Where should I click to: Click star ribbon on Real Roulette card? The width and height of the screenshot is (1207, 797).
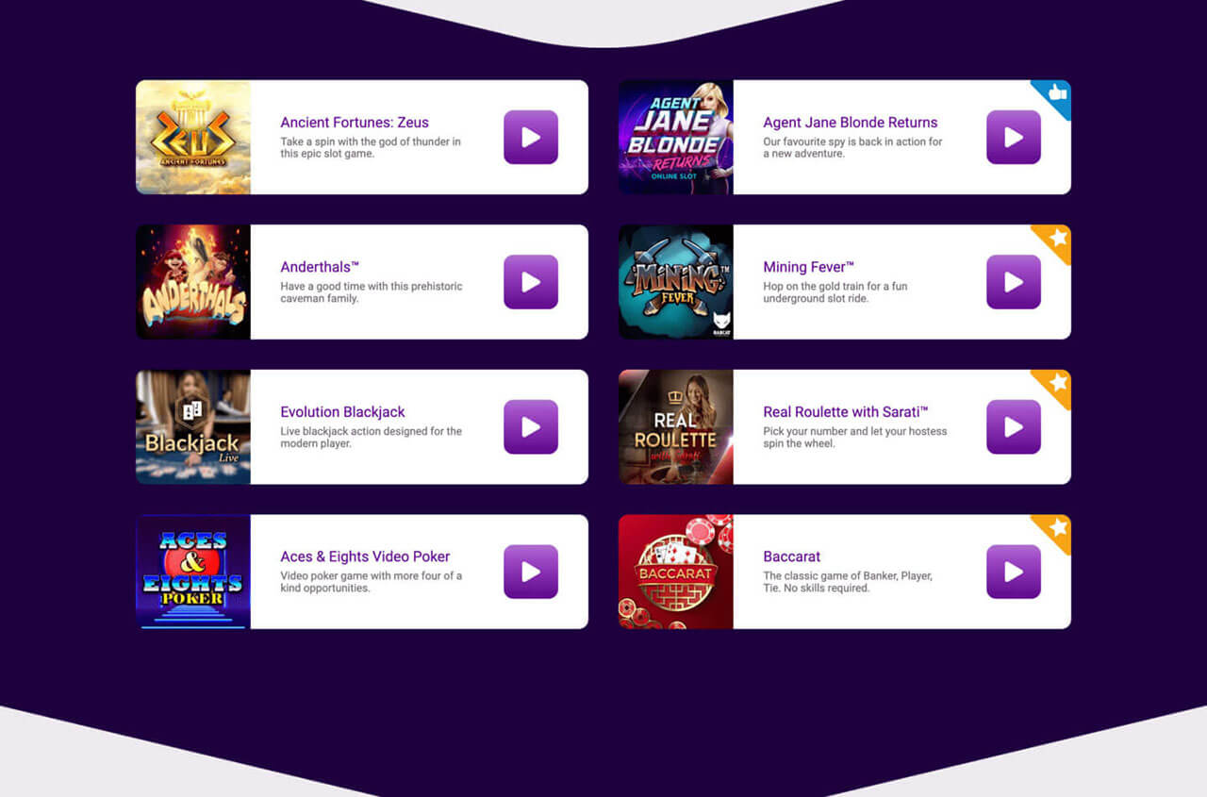pyautogui.click(x=1056, y=385)
